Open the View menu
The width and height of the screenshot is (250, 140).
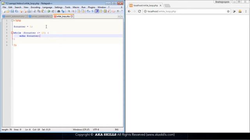click(x=26, y=7)
